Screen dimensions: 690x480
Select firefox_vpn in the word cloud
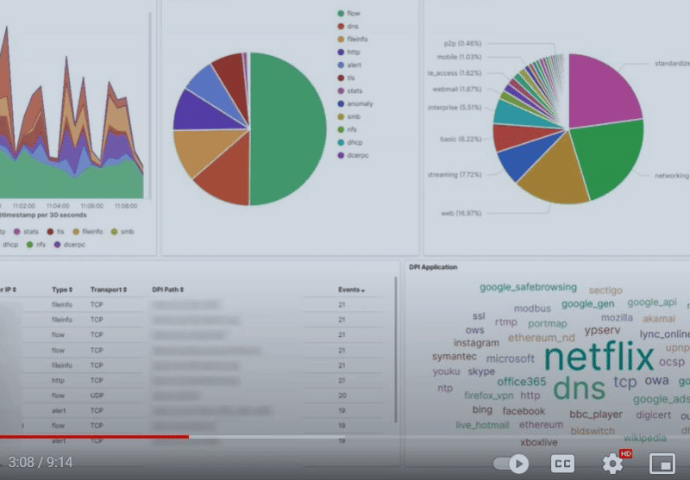click(488, 396)
